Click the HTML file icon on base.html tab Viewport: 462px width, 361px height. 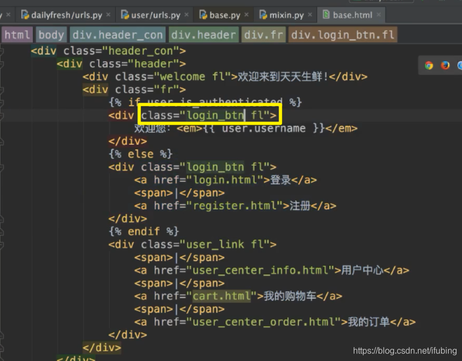326,14
